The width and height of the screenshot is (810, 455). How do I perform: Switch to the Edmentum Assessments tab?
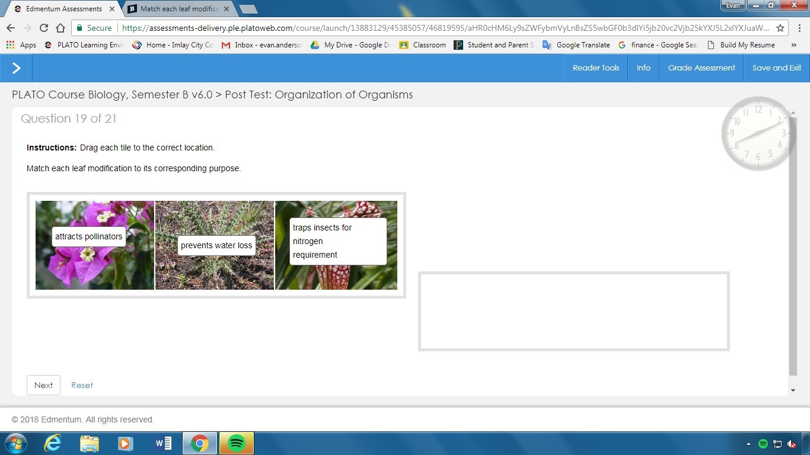(x=63, y=9)
